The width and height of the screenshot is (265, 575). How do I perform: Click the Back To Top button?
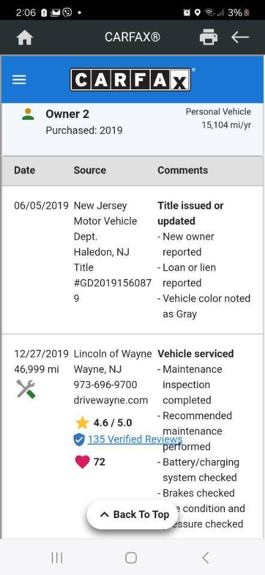pyautogui.click(x=133, y=515)
